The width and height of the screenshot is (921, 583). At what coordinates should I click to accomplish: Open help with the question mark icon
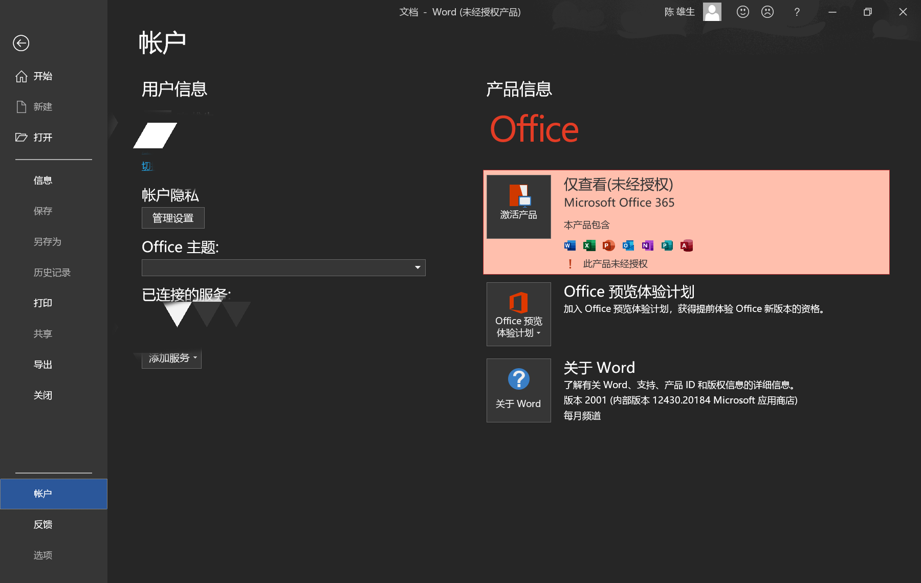(797, 12)
